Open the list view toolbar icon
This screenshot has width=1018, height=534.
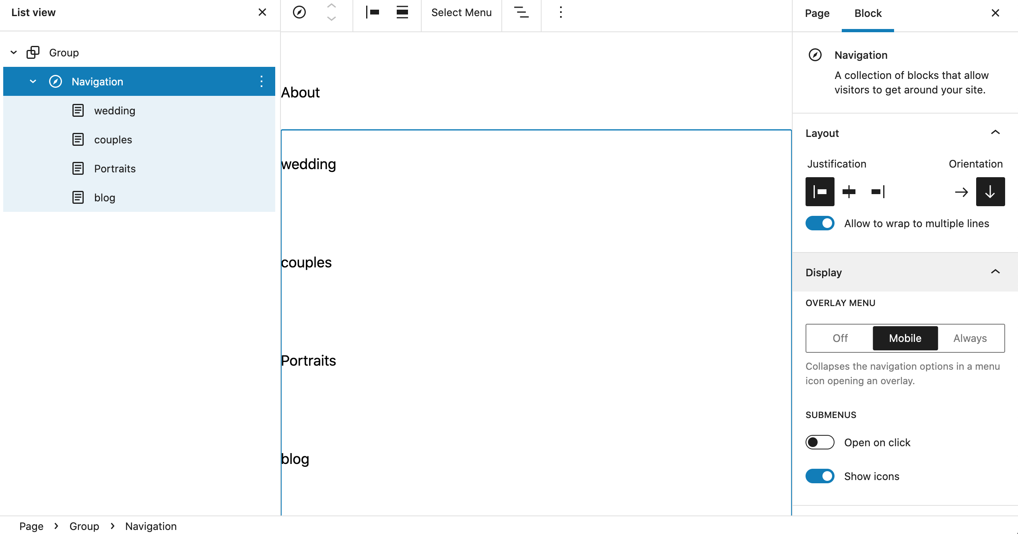click(521, 12)
